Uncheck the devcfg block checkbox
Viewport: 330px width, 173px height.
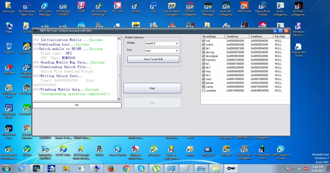click(204, 52)
